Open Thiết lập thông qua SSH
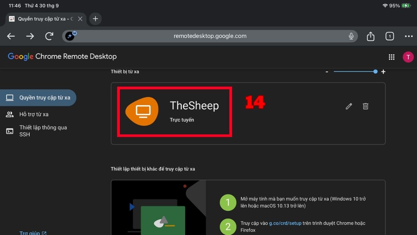This screenshot has width=417, height=235. coord(38,131)
